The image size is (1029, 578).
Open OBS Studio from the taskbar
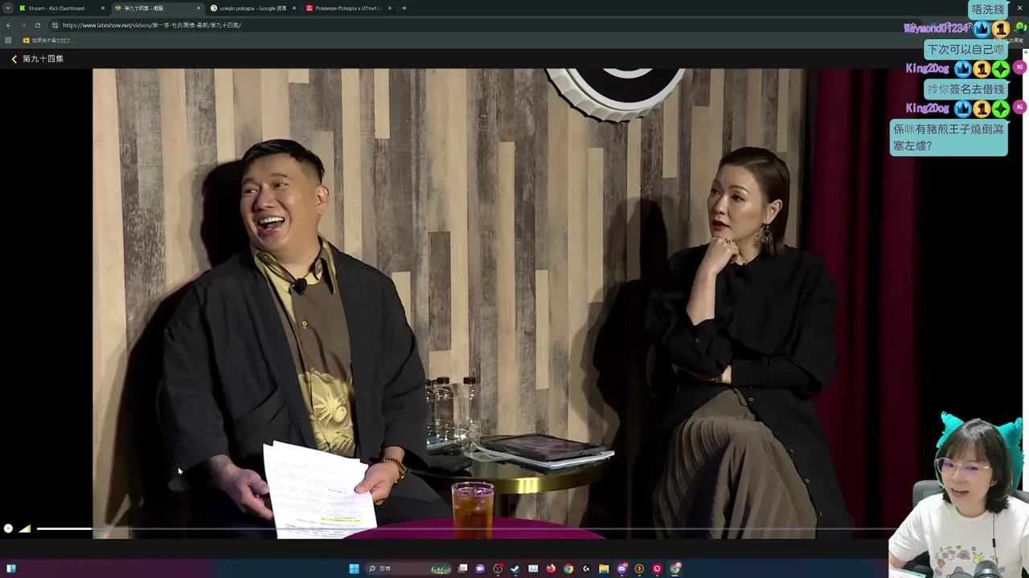point(498,568)
